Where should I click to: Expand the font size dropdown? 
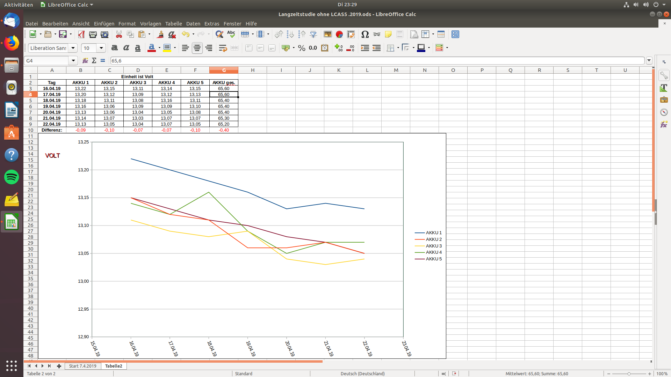click(x=101, y=48)
